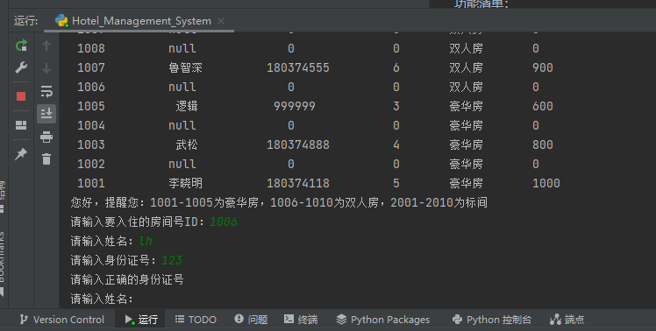Open the 问题 problems tool window
656x331 pixels.
251,320
